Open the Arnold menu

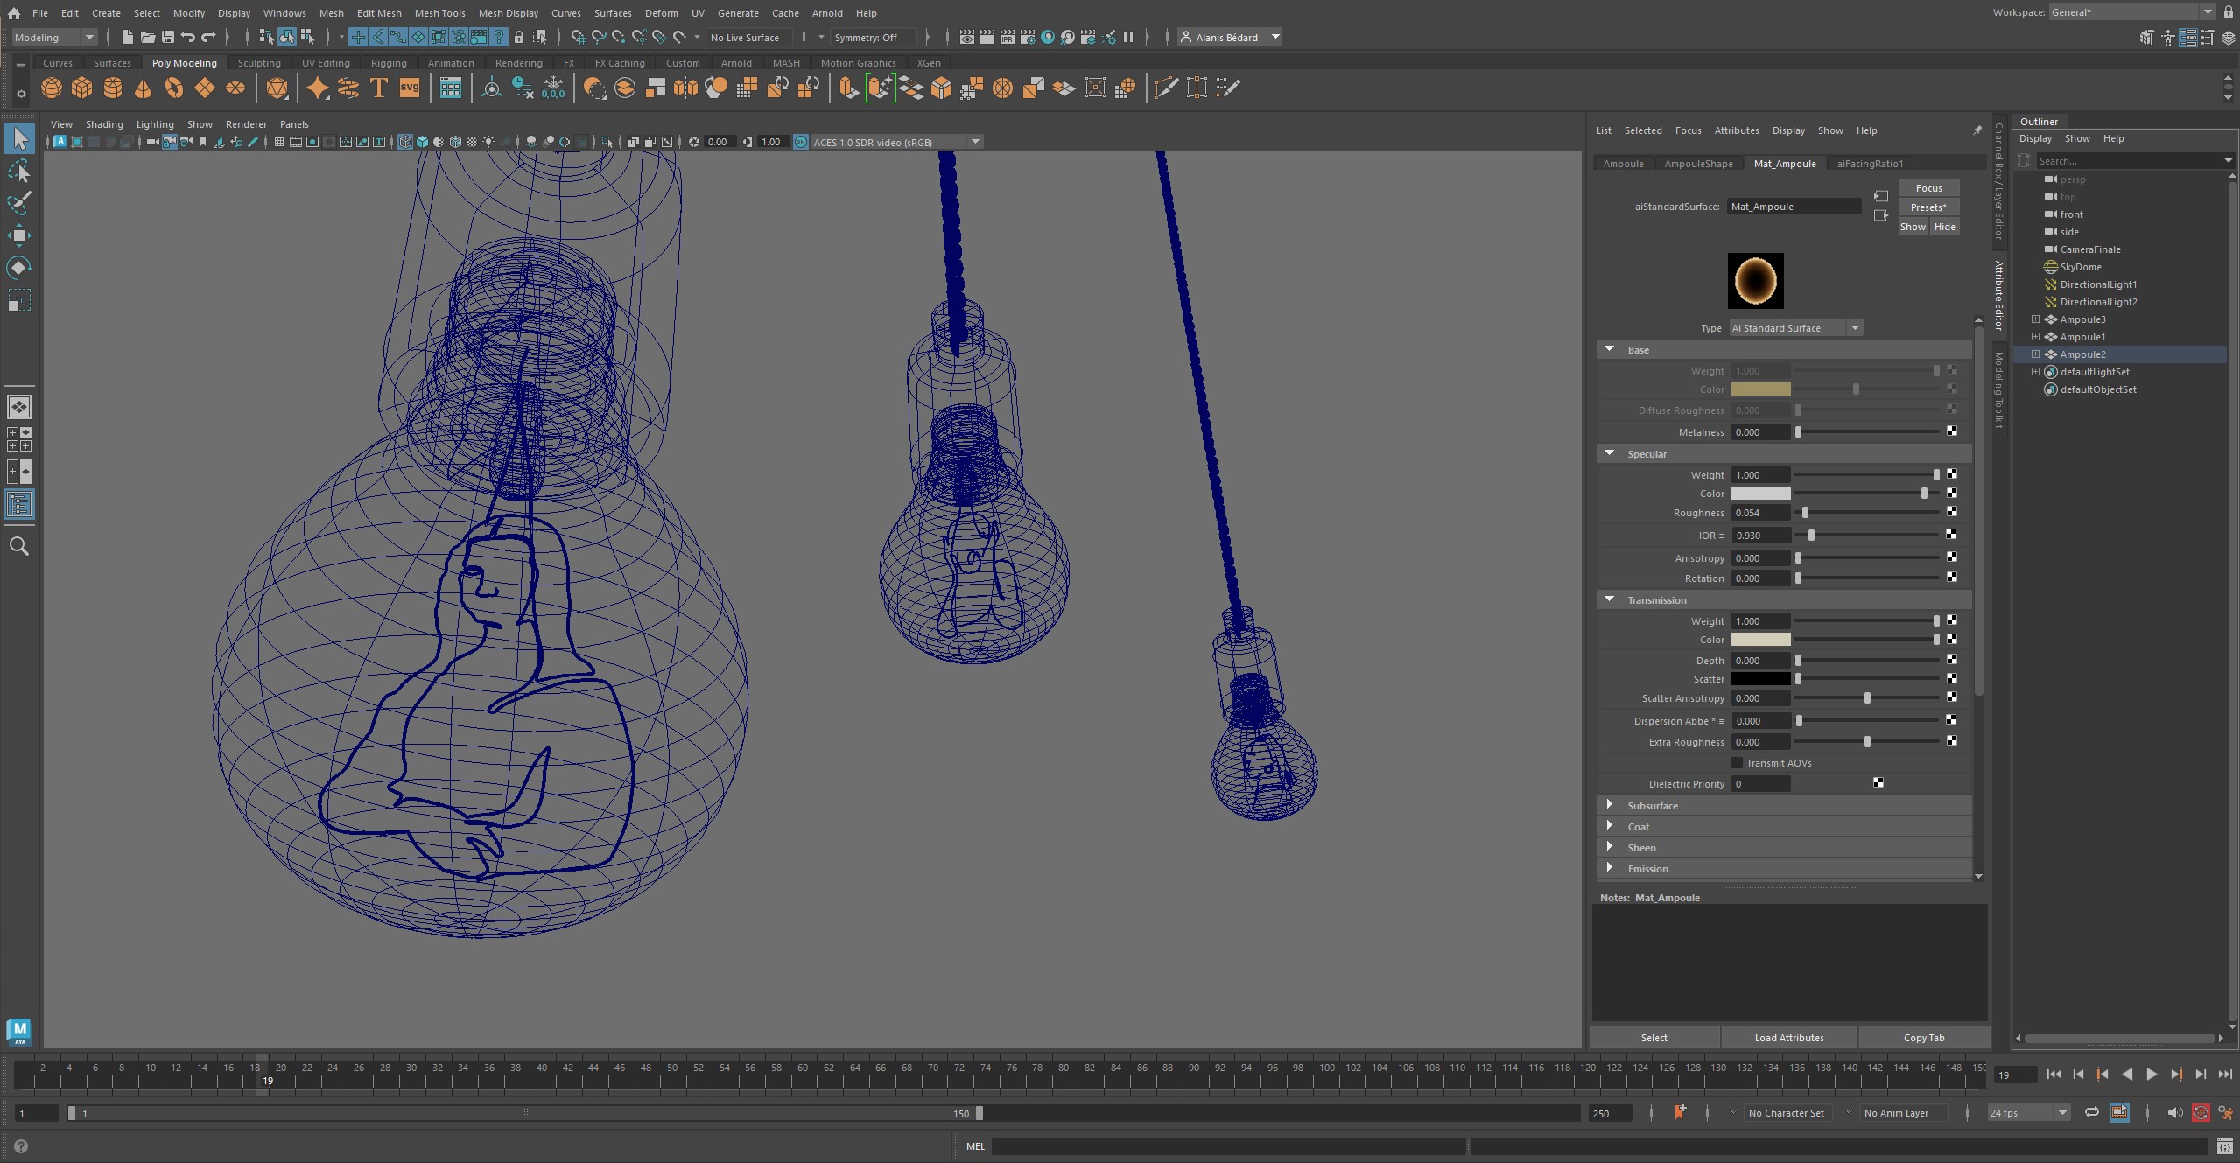(x=827, y=13)
